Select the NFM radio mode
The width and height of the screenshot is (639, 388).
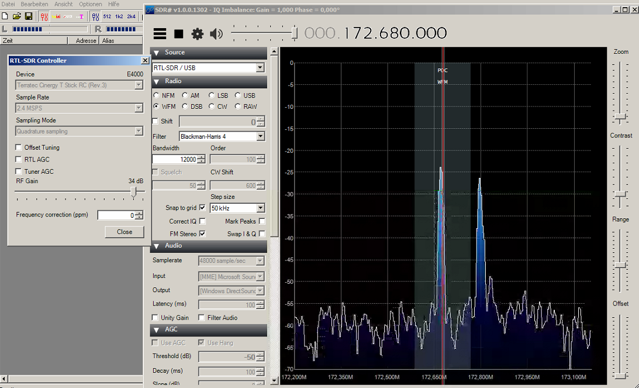pos(156,95)
